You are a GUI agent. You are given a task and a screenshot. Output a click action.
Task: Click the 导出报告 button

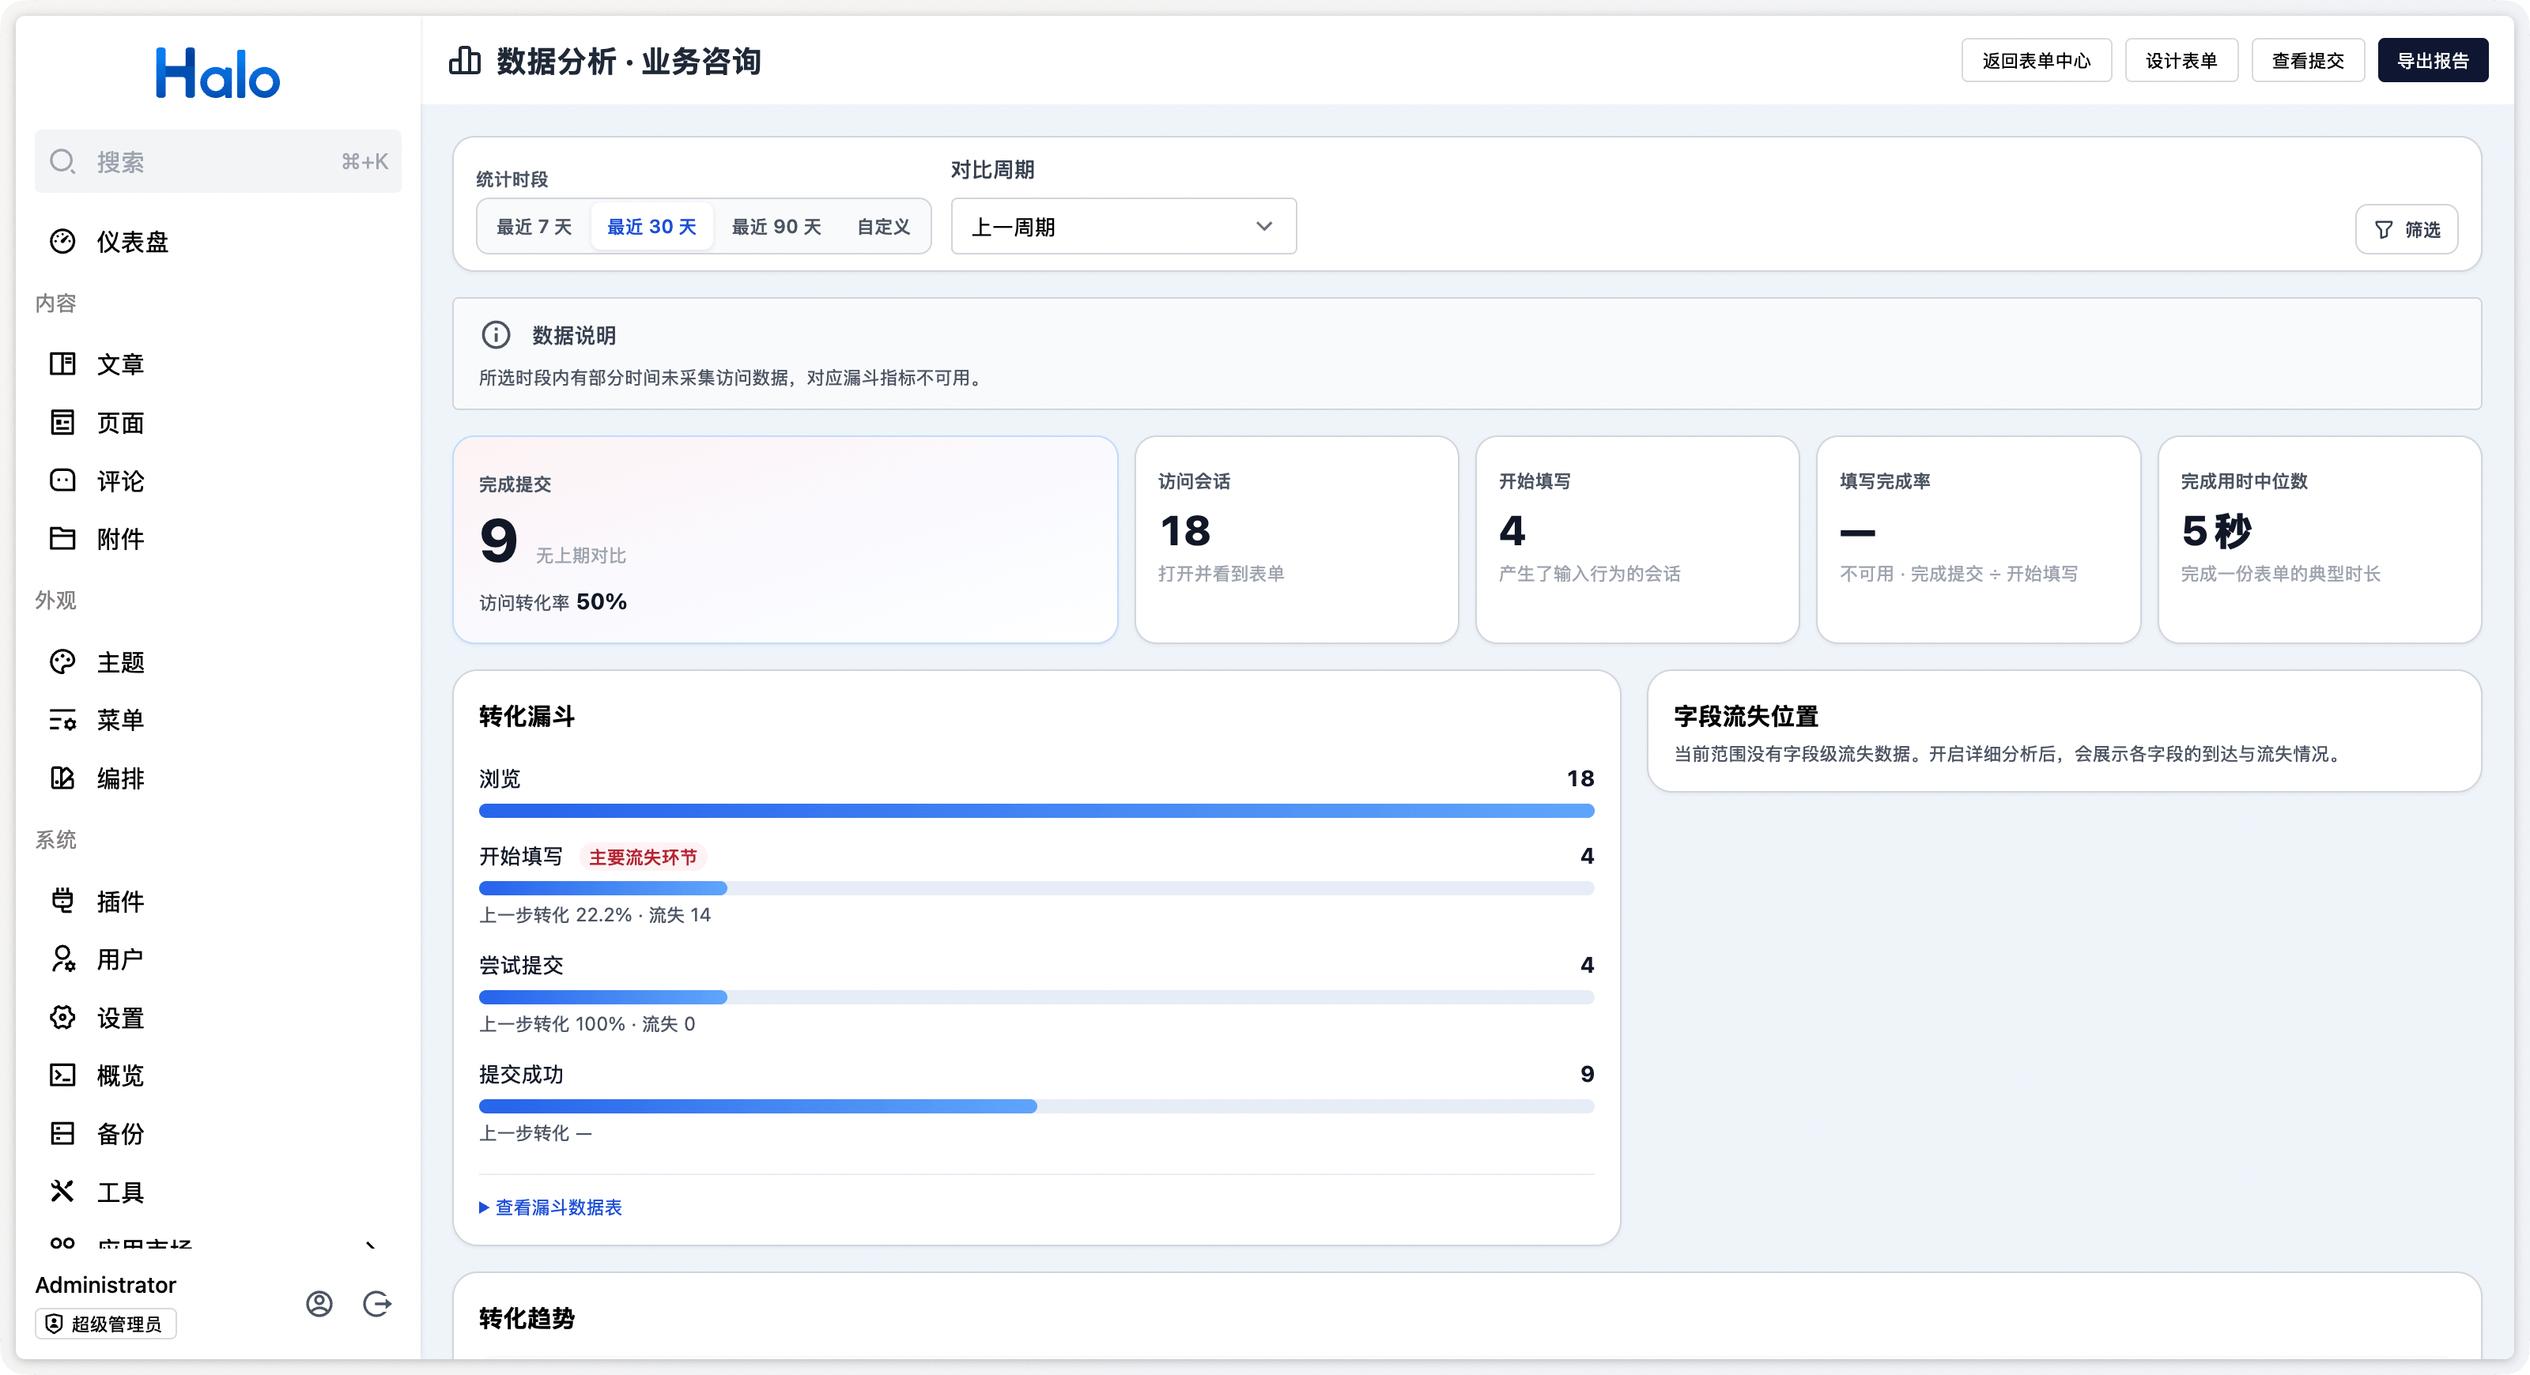(x=2433, y=61)
